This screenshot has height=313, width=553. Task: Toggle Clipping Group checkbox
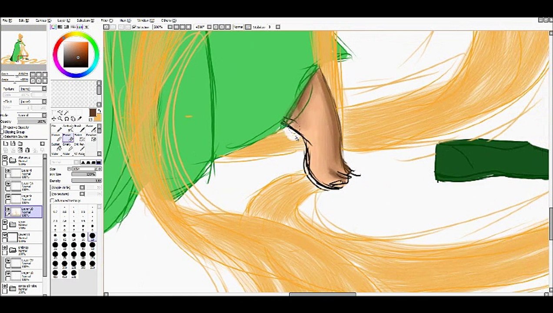pos(2,132)
